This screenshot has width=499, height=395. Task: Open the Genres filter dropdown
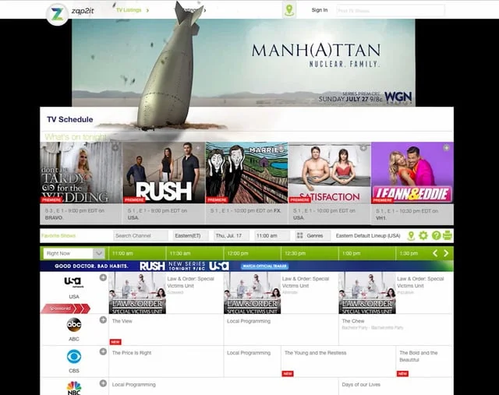(313, 235)
